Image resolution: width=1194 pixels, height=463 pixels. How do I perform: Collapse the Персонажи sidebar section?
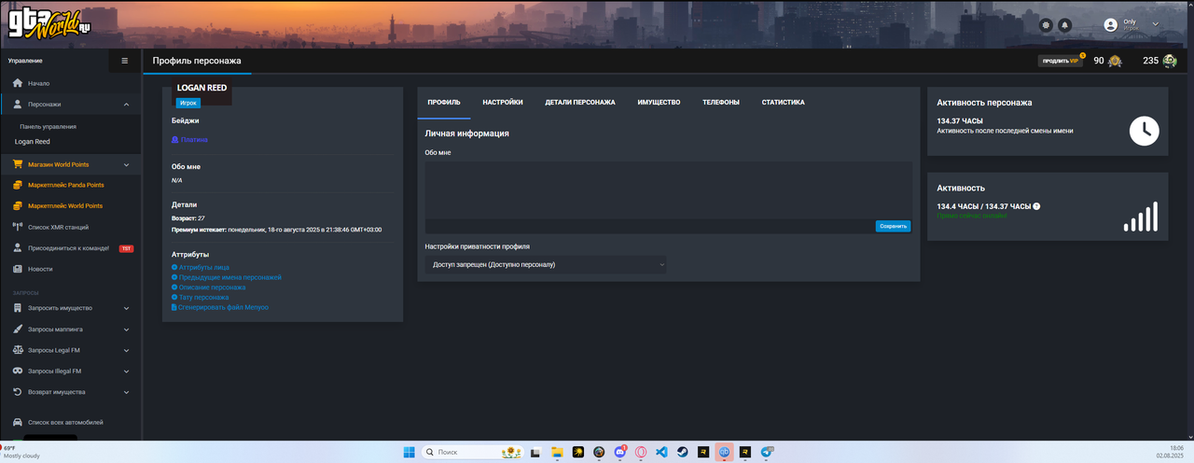tap(126, 105)
